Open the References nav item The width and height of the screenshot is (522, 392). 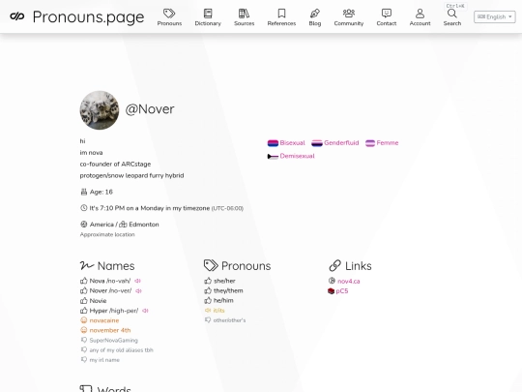pos(281,17)
